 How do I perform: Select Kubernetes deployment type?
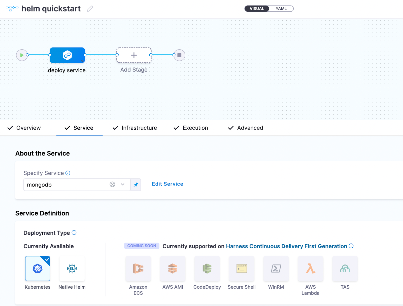38,269
